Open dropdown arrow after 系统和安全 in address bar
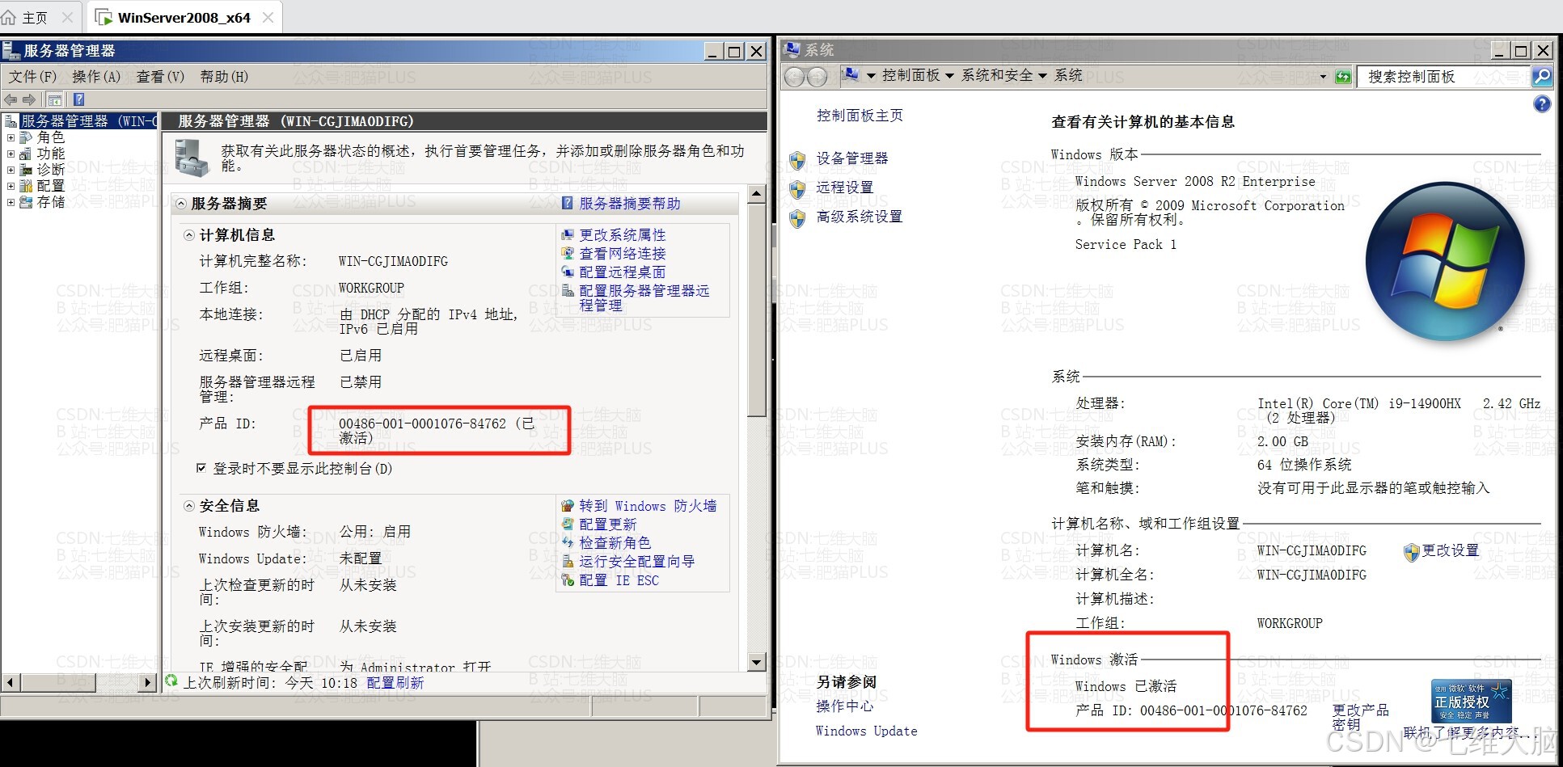 (1042, 76)
